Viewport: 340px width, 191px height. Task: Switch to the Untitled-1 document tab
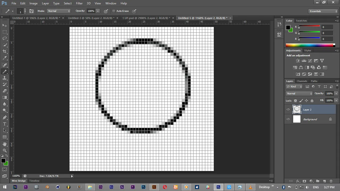coord(36,18)
